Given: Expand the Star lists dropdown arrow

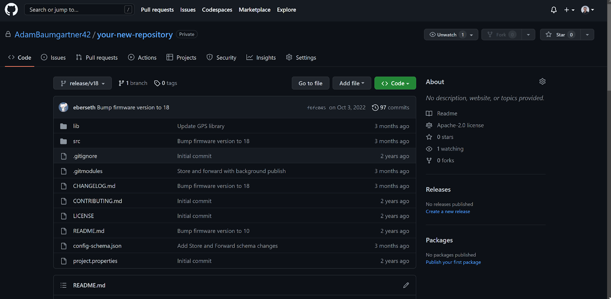Looking at the screenshot, I should coord(587,35).
